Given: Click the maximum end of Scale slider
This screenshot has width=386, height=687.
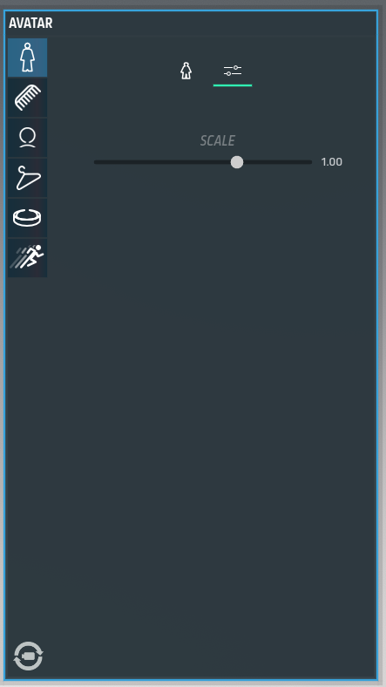Looking at the screenshot, I should (310, 162).
